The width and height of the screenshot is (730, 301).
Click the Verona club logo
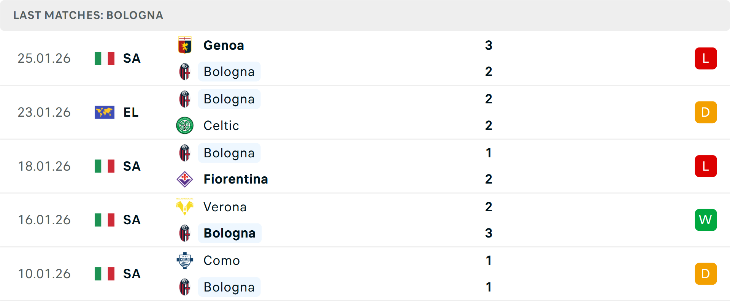point(184,207)
